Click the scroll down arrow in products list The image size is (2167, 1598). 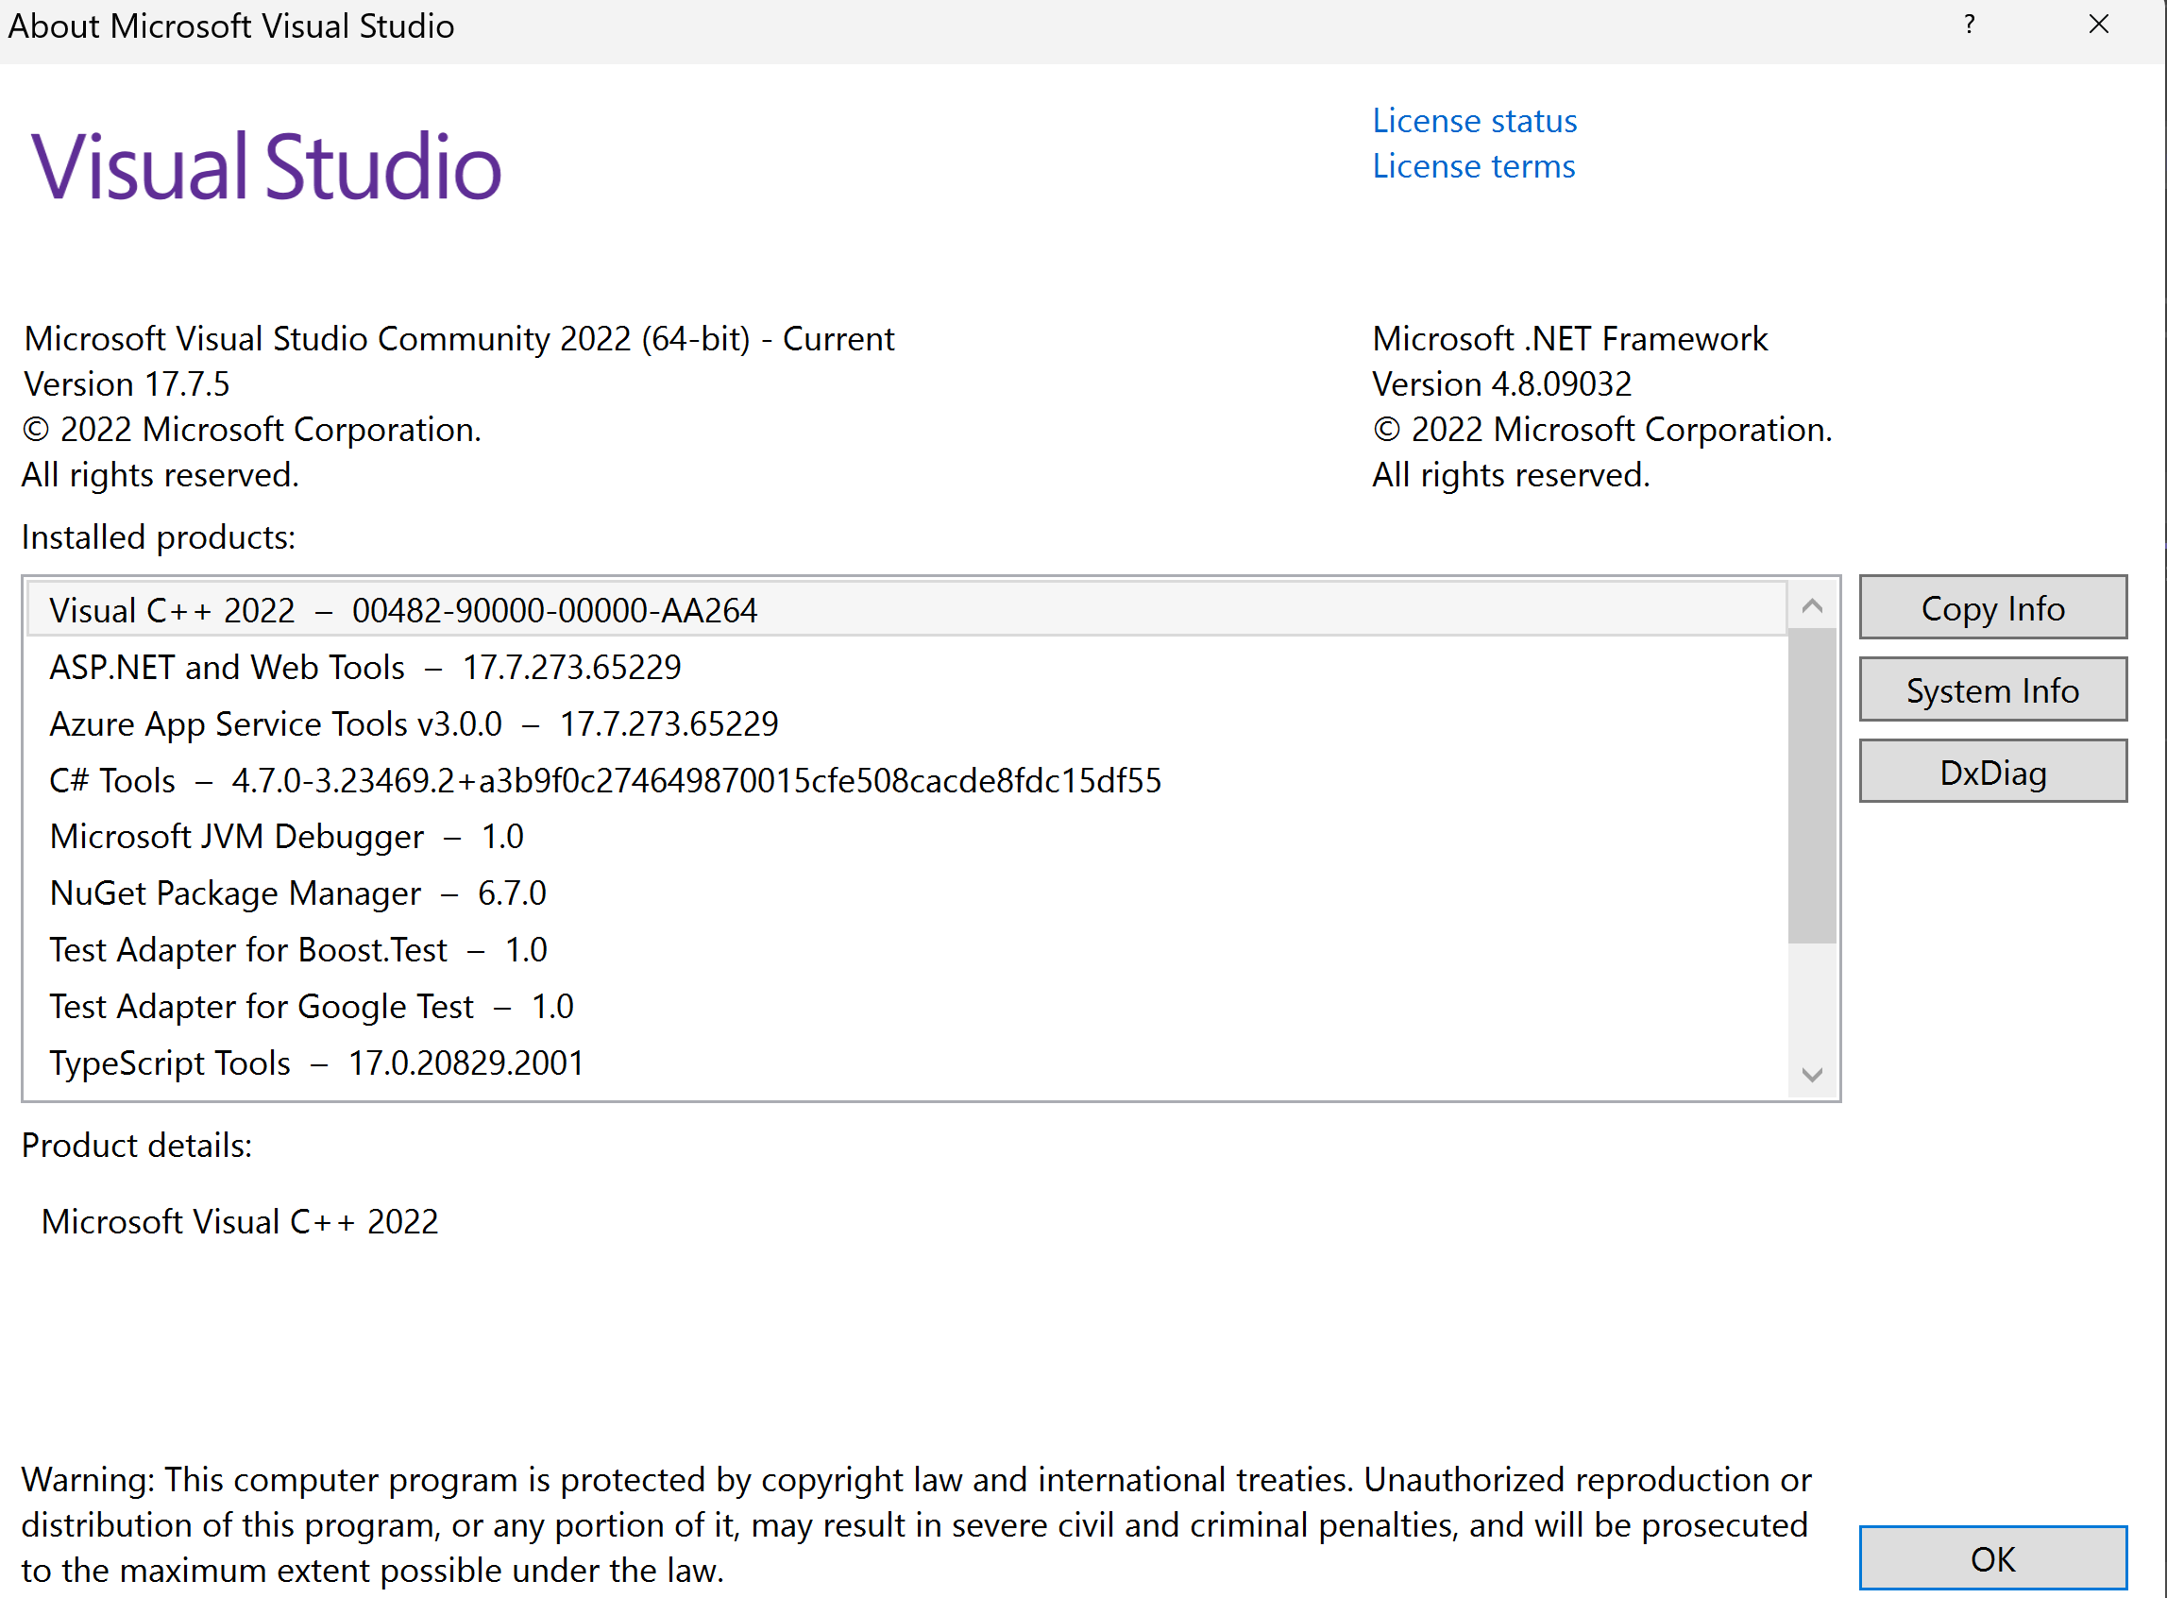[x=1812, y=1075]
